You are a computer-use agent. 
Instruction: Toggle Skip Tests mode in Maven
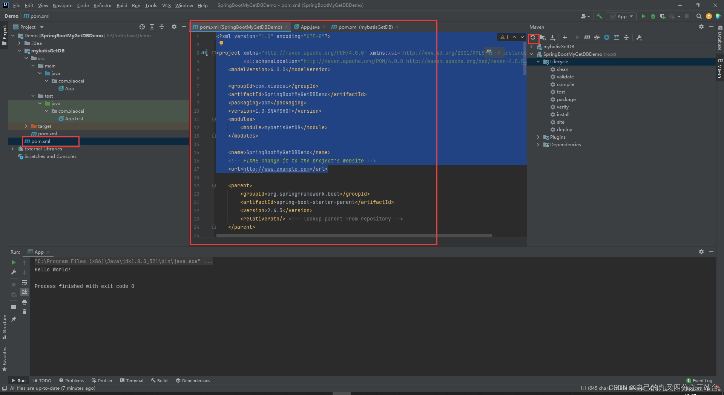pyautogui.click(x=607, y=37)
